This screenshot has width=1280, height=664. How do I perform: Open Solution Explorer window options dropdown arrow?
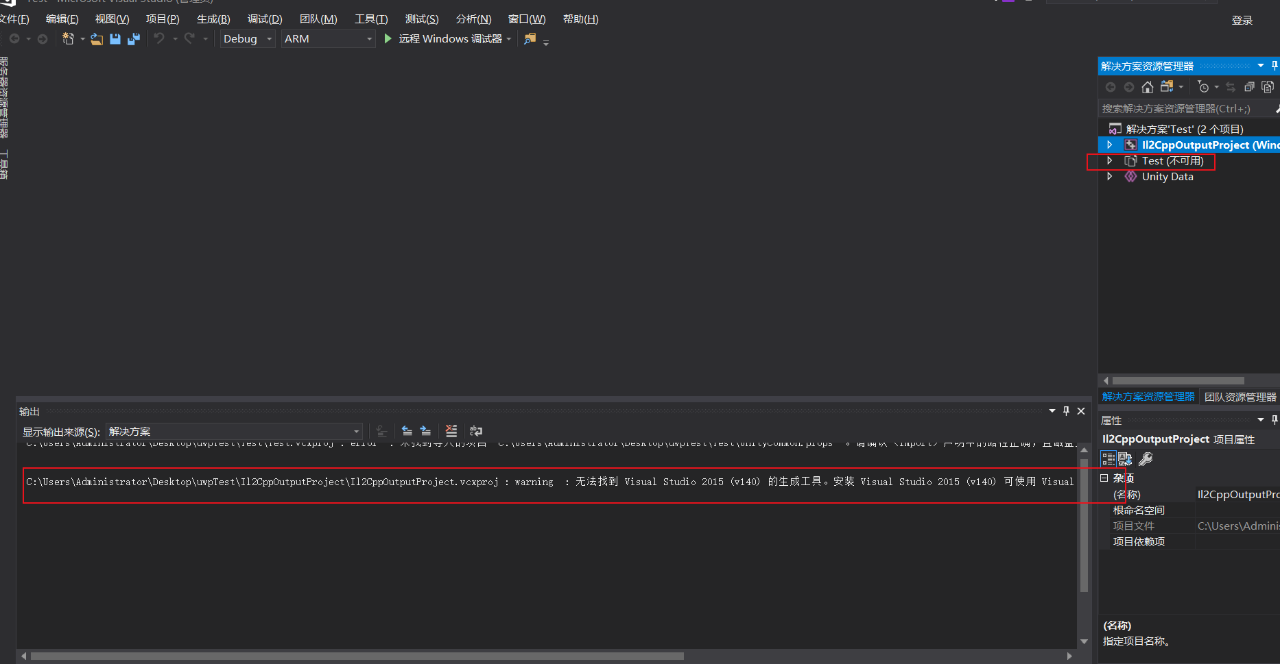[x=1261, y=66]
